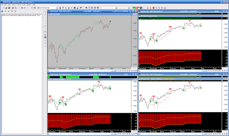Click the green buy arrow on Index:3 chart end

click(x=110, y=88)
